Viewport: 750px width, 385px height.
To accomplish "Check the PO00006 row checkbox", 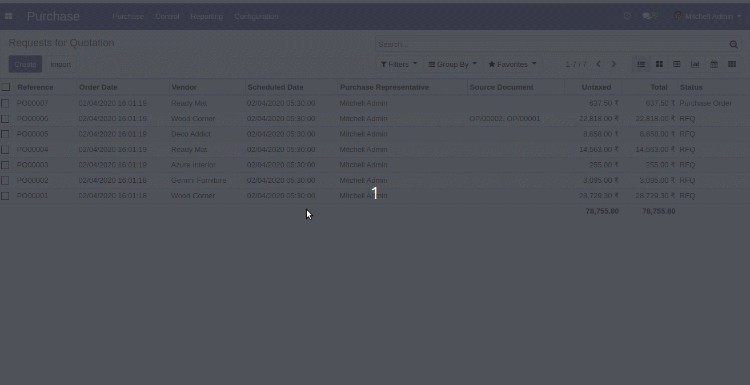I will pyautogui.click(x=5, y=119).
